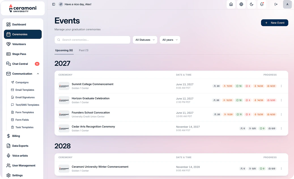The image size is (294, 179).
Task: Open the user avatar 'A'
Action: pyautogui.click(x=287, y=4)
